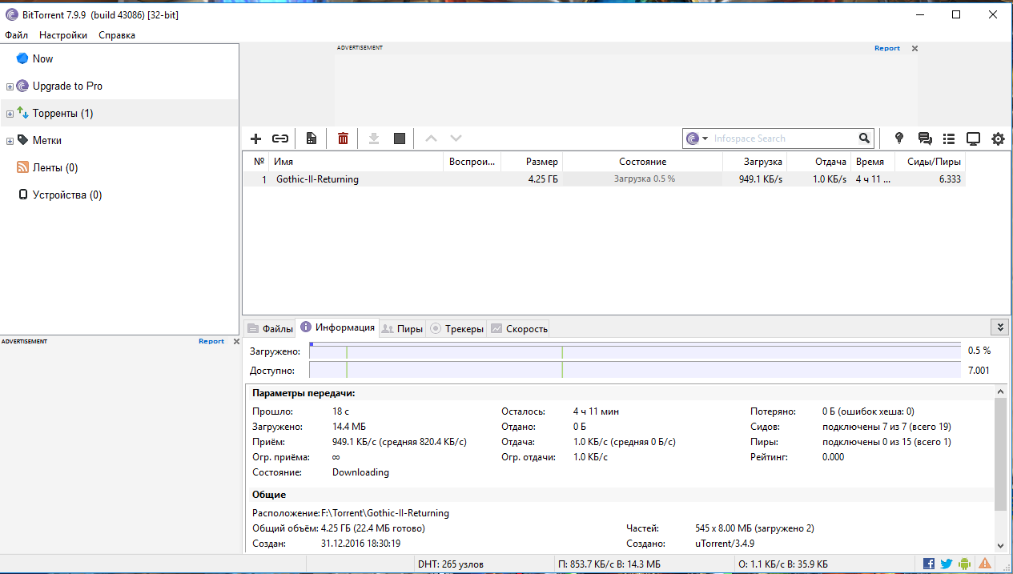Open search provider dropdown arrow
Screen dimensions: 1013x574
point(705,138)
